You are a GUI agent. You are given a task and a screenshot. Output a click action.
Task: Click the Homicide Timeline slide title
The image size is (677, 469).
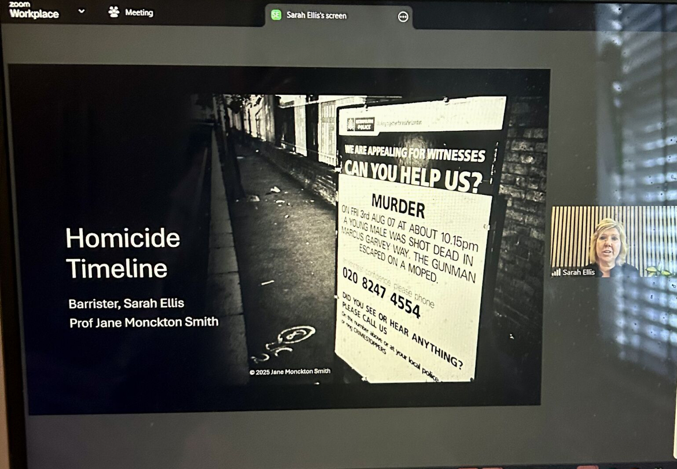pyautogui.click(x=123, y=253)
